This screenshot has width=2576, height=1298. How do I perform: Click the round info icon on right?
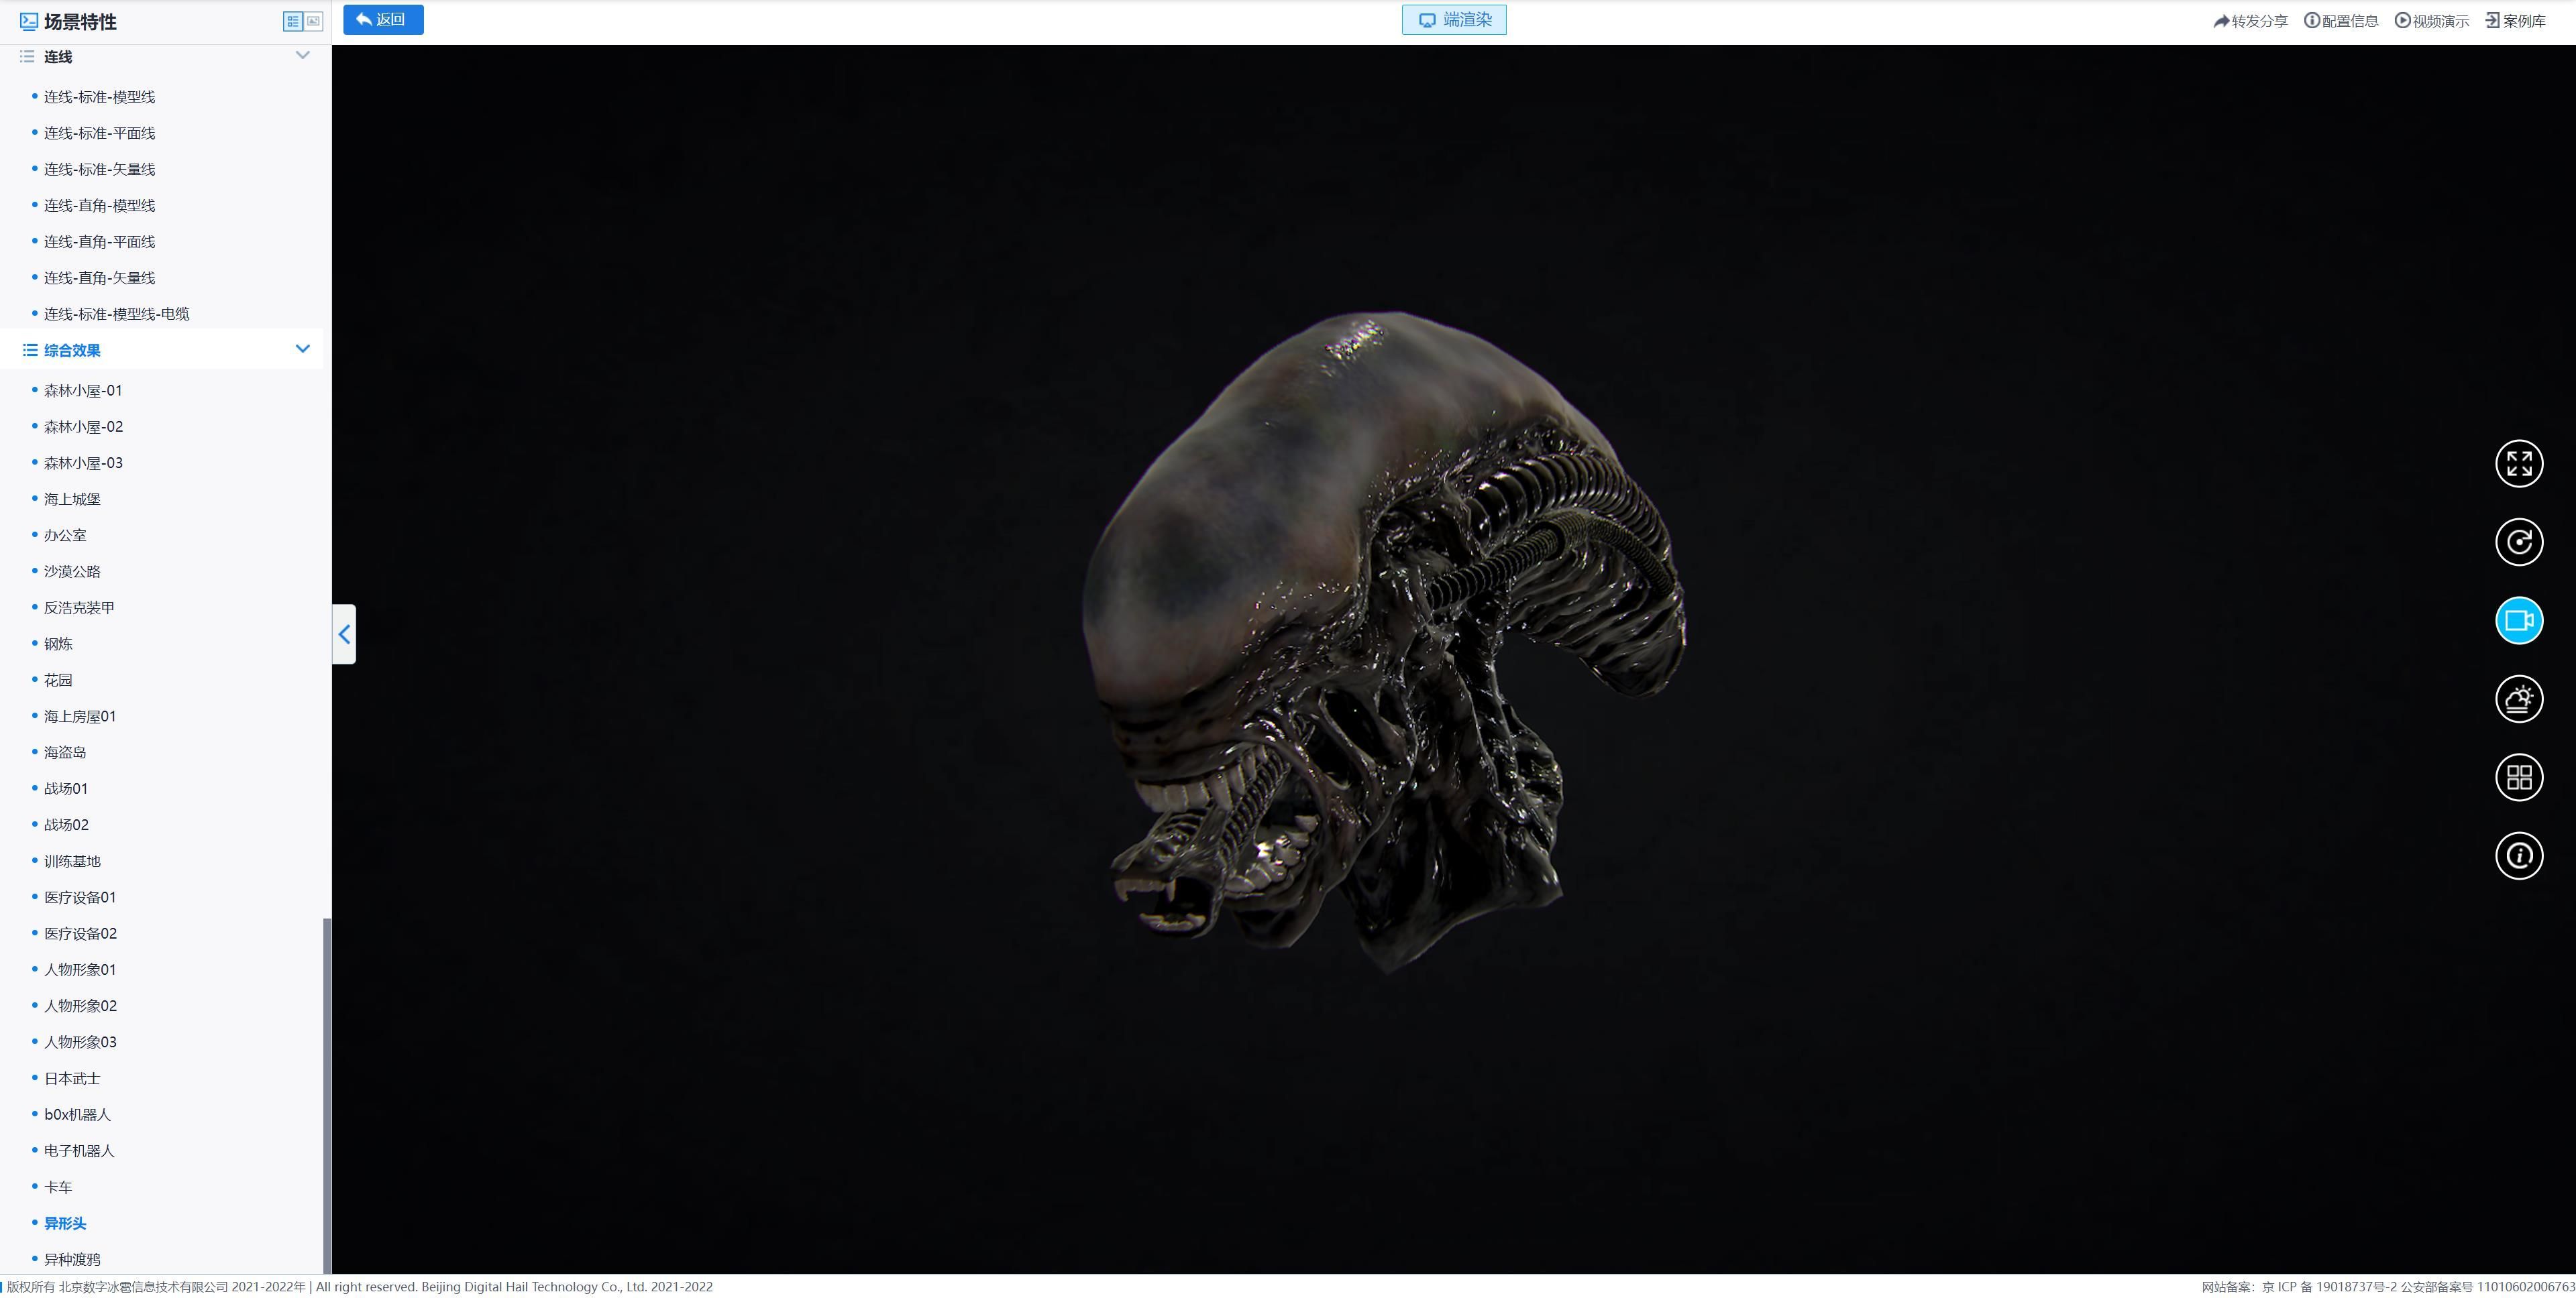click(2518, 855)
